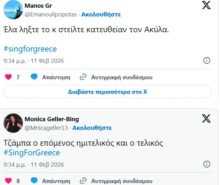Click the Manos Gr display name
This screenshot has height=185, width=220.
[x=38, y=6]
